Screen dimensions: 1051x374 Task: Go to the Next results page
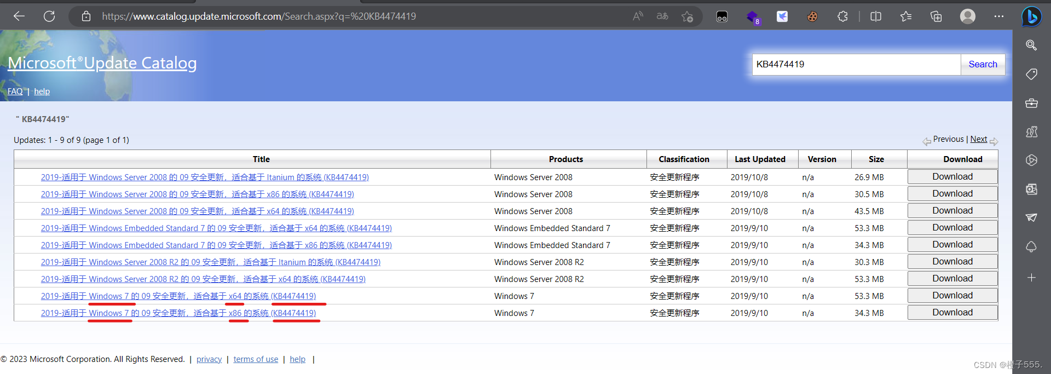(979, 139)
